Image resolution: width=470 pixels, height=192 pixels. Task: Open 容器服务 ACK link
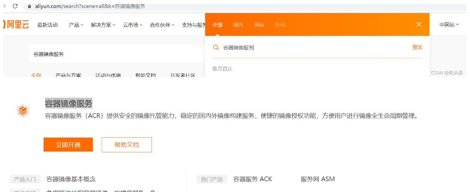(x=253, y=179)
